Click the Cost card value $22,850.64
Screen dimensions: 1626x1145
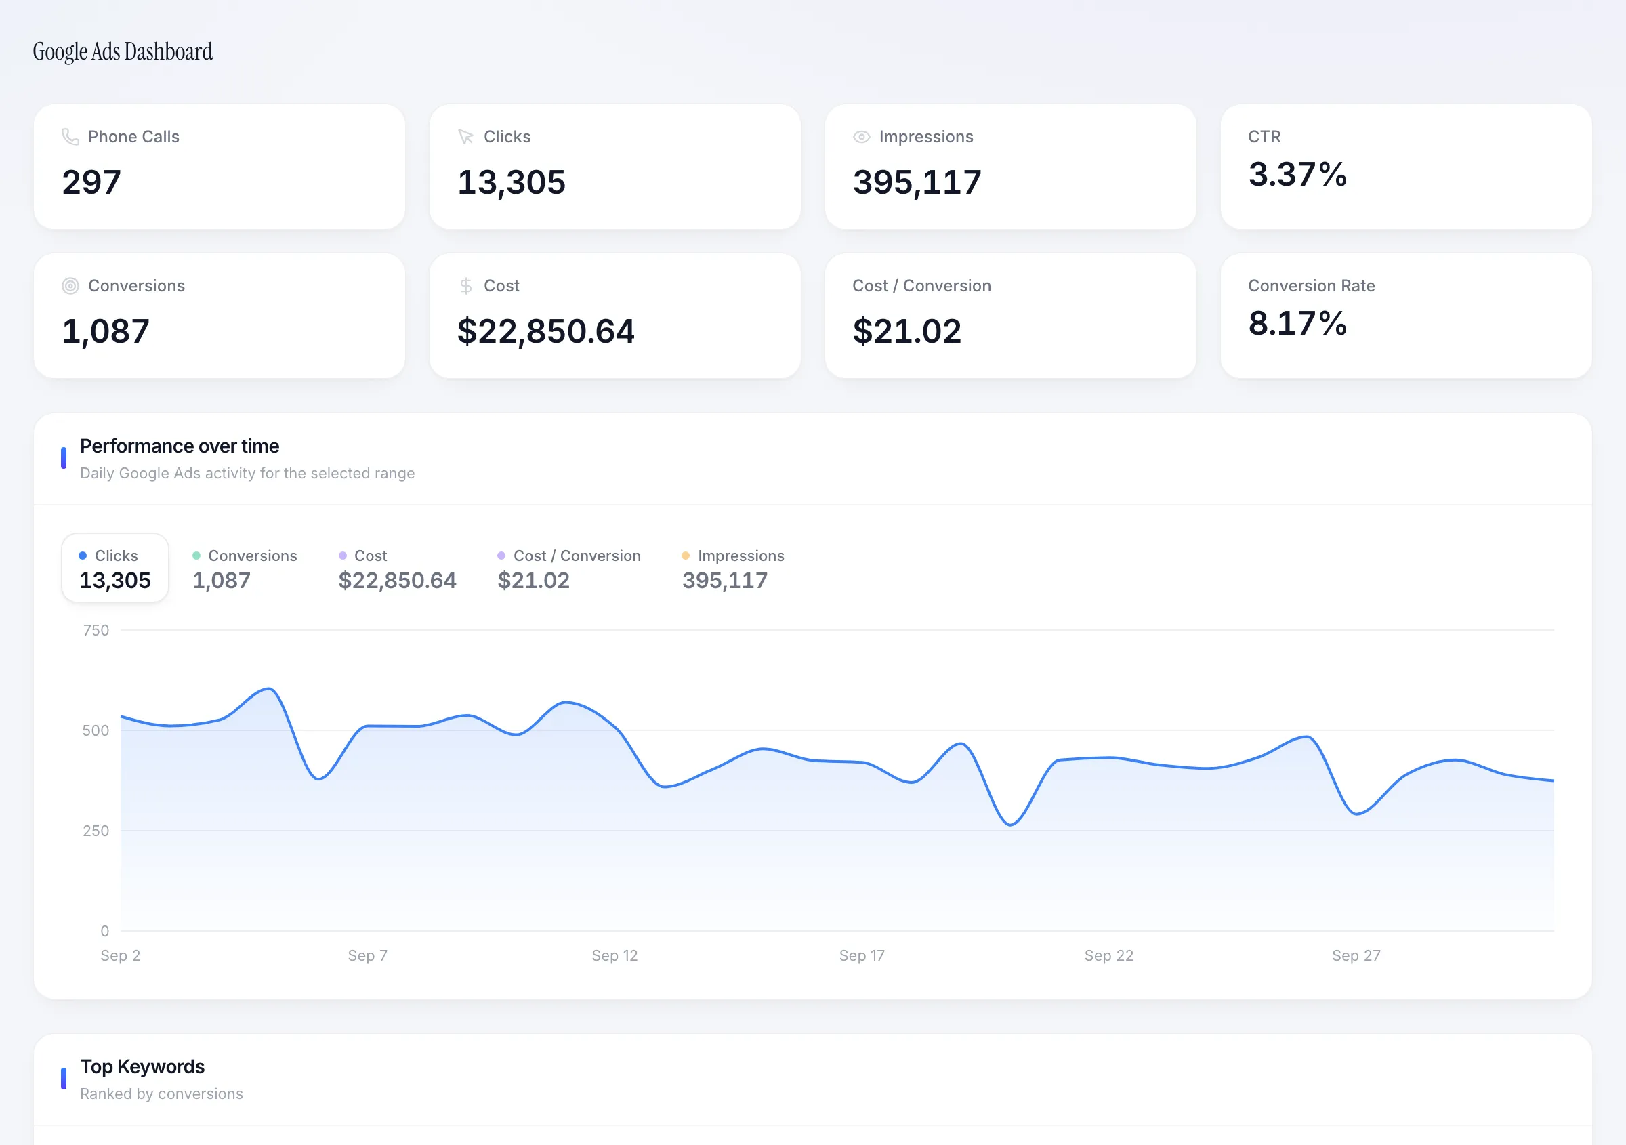click(545, 331)
